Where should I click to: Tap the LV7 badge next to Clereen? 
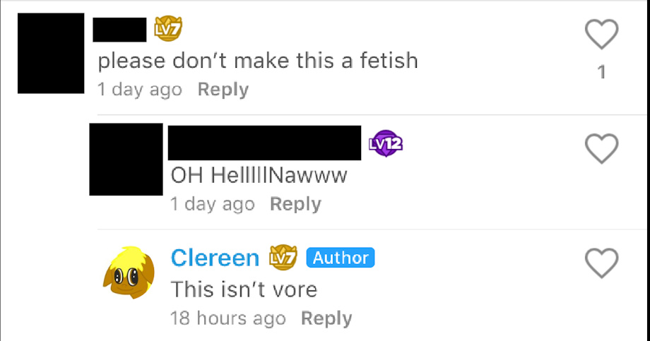[x=283, y=257]
